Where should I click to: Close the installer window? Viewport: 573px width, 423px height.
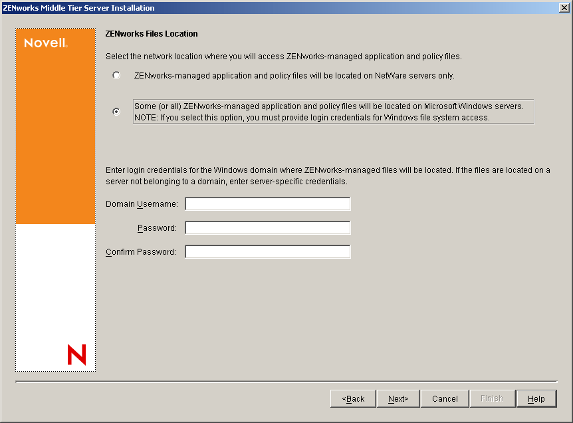(564, 7)
